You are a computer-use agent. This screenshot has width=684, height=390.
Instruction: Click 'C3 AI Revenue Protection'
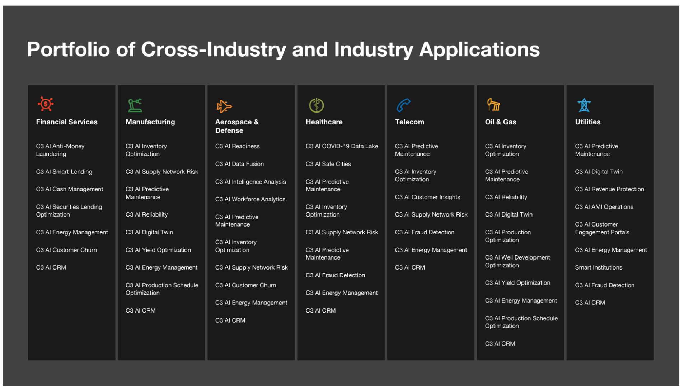(609, 189)
